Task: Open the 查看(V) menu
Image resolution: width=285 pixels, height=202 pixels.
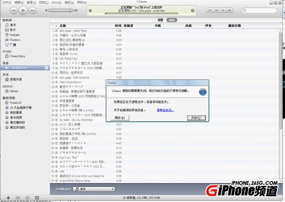Action: coord(31,2)
